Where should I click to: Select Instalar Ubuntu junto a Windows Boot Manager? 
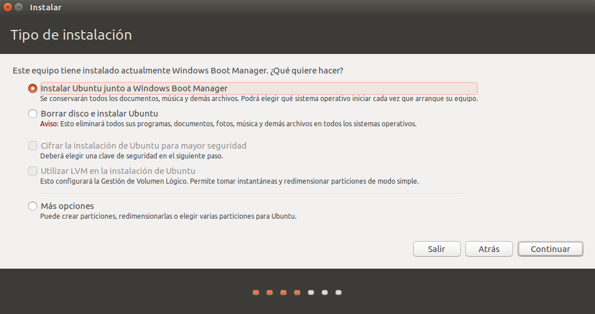33,88
